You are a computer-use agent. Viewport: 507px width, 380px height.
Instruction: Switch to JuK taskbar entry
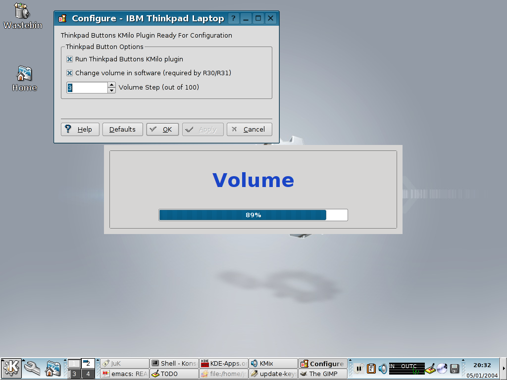[x=125, y=364]
